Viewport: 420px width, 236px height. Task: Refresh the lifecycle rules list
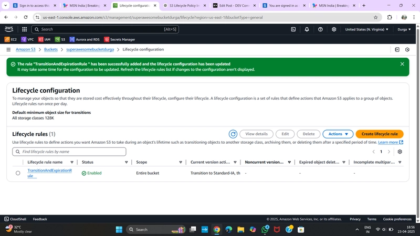coord(233,134)
